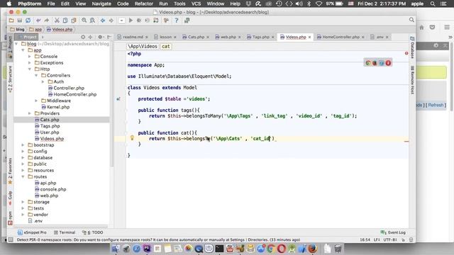This screenshot has height=255, width=454.
Task: Click the Chrome browser icon in editor
Action: tap(368, 63)
